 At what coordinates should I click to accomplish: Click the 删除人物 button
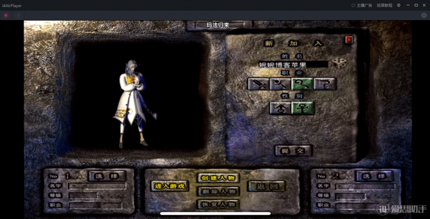pyautogui.click(x=218, y=191)
